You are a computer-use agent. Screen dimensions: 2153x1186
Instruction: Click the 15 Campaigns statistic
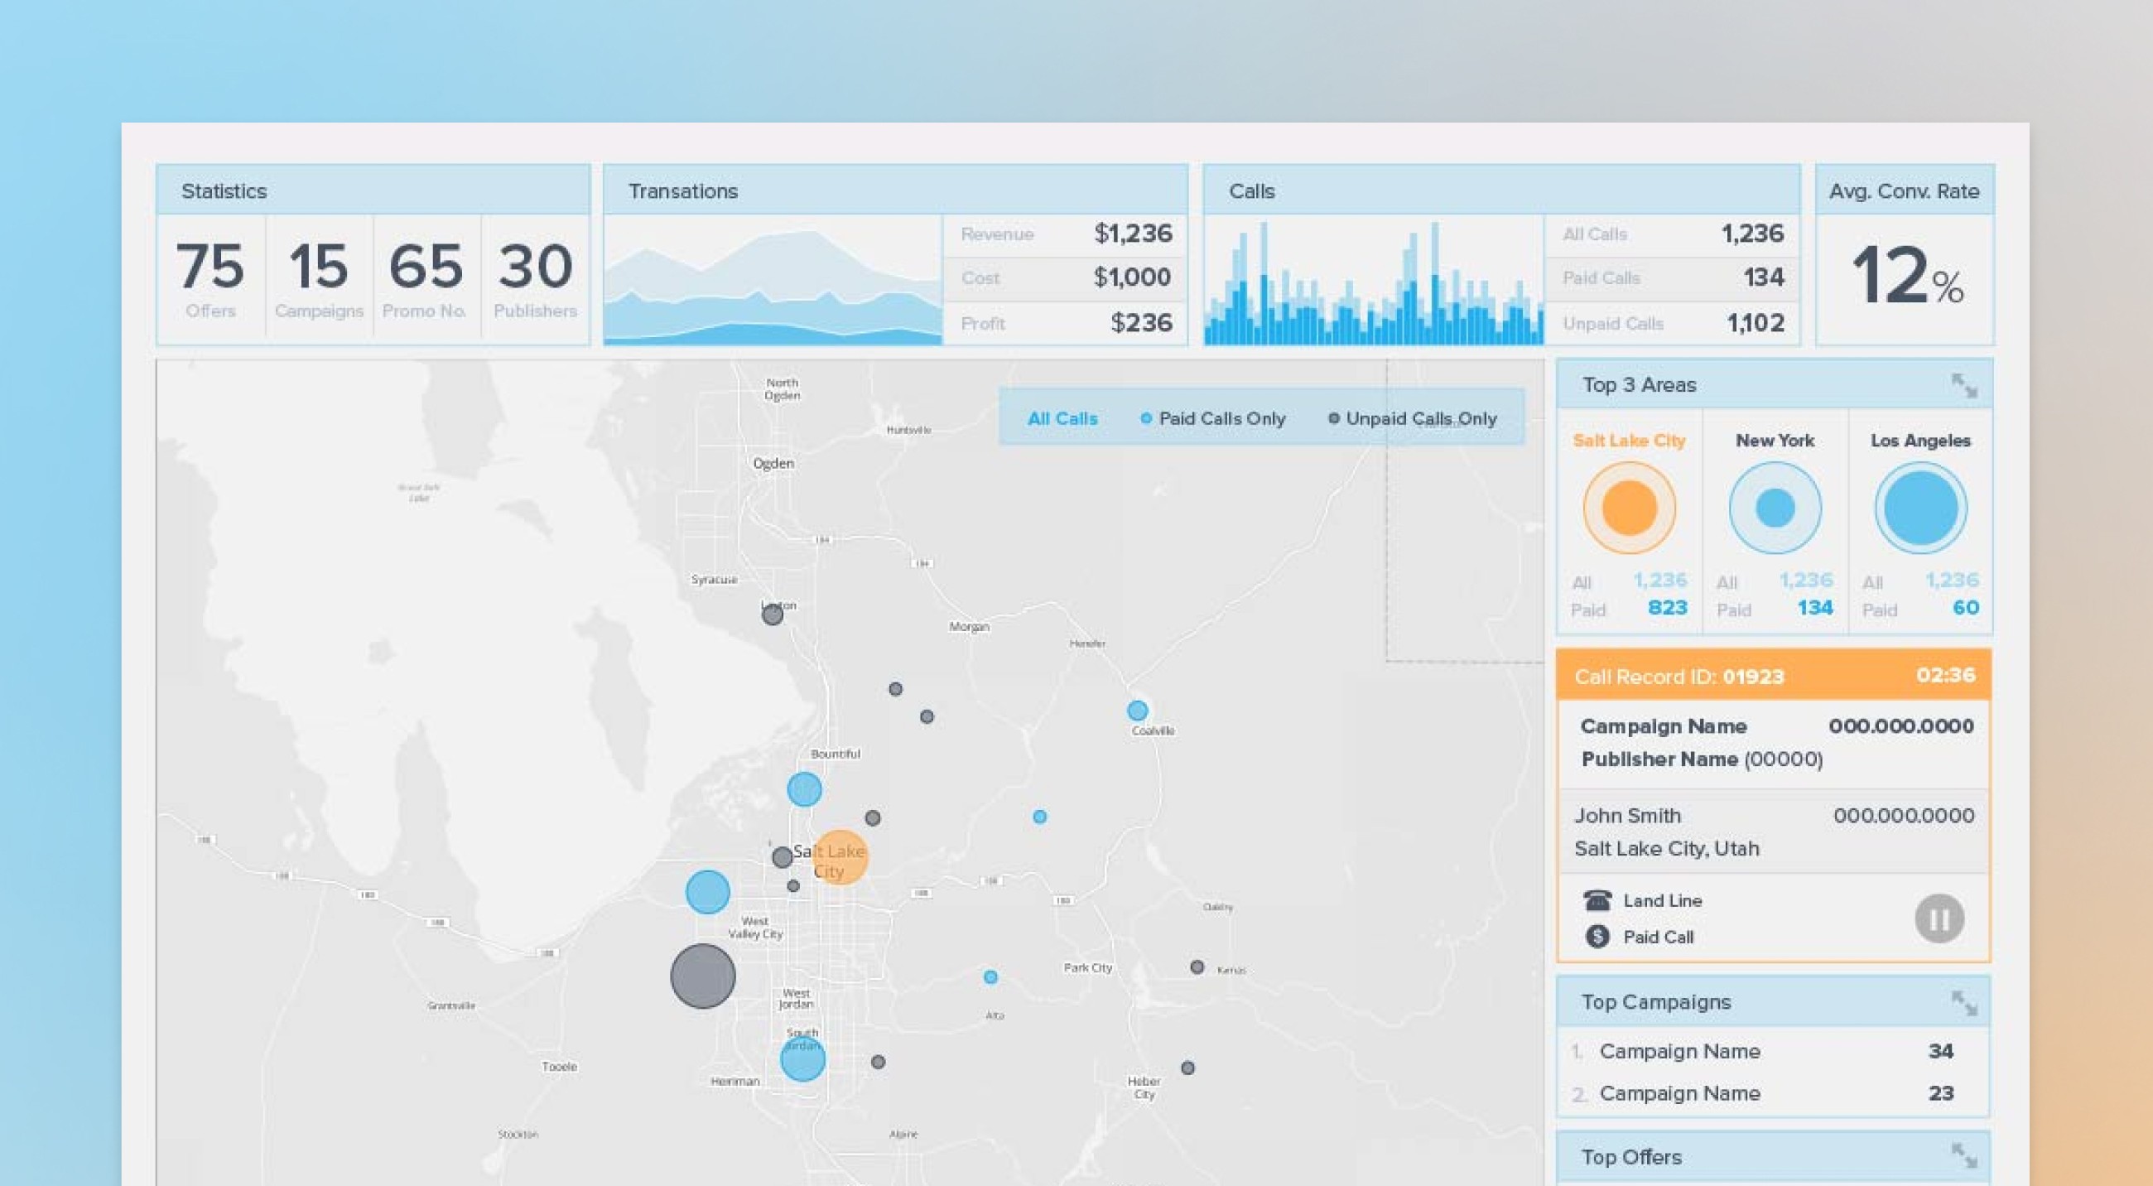point(320,278)
